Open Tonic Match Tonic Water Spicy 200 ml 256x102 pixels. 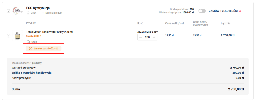(49, 32)
